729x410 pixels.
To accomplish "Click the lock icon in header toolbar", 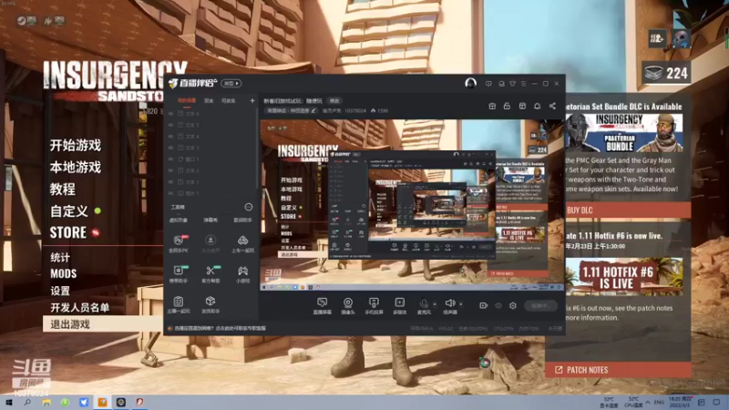I will tap(507, 106).
